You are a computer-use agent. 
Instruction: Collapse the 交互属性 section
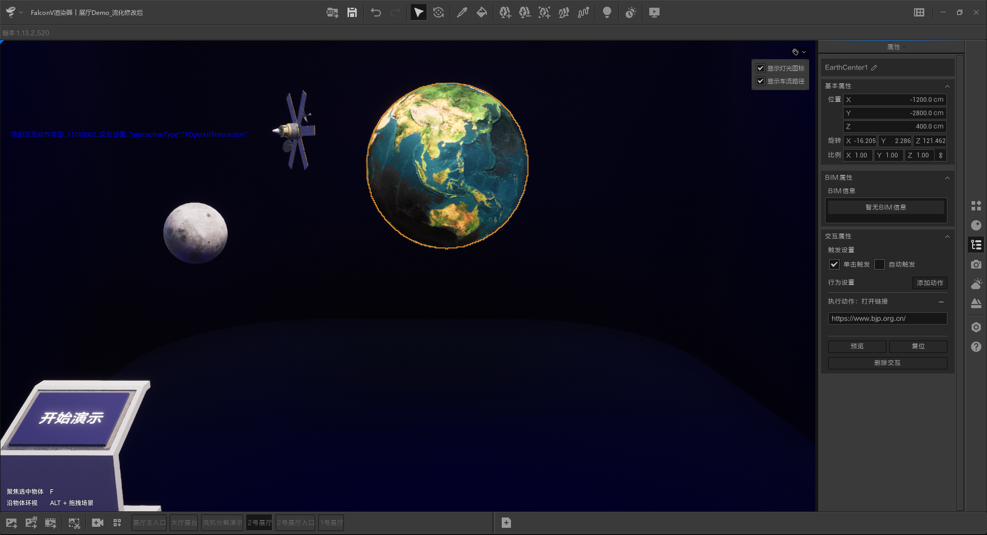947,237
